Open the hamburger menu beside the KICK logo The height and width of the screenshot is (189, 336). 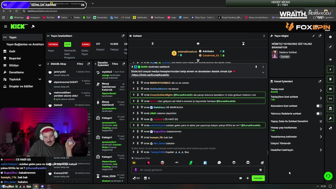point(6,27)
